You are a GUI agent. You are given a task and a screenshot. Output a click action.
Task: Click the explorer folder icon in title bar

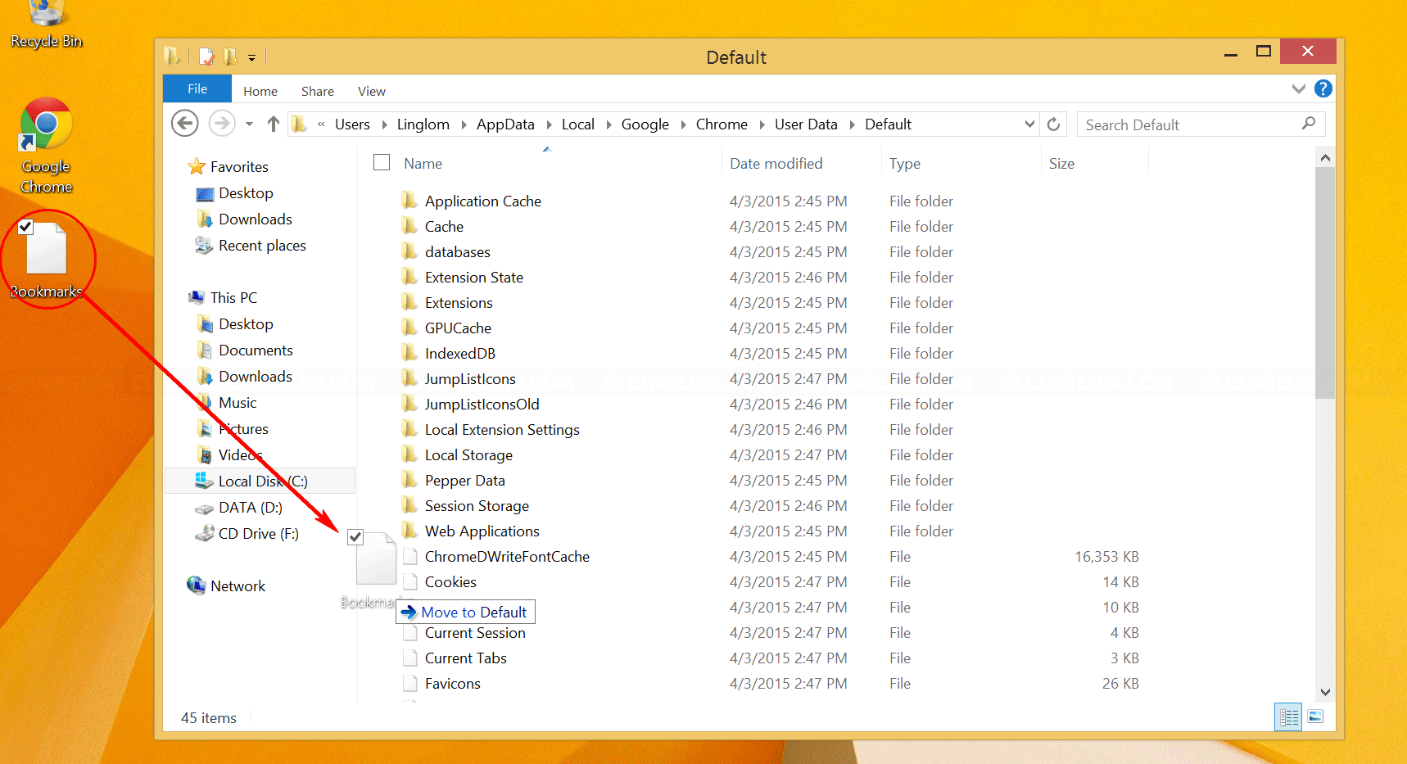click(x=172, y=57)
